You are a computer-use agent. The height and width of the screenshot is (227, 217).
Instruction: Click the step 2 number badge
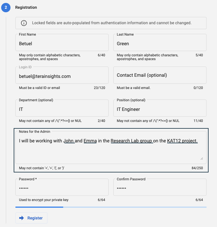click(6, 7)
